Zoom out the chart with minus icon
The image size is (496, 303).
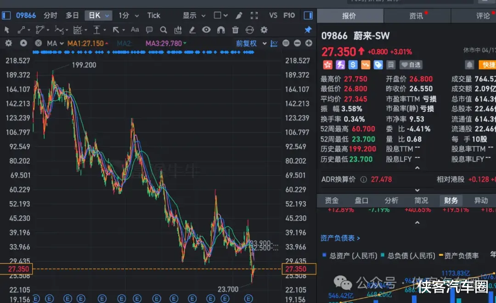(297, 43)
